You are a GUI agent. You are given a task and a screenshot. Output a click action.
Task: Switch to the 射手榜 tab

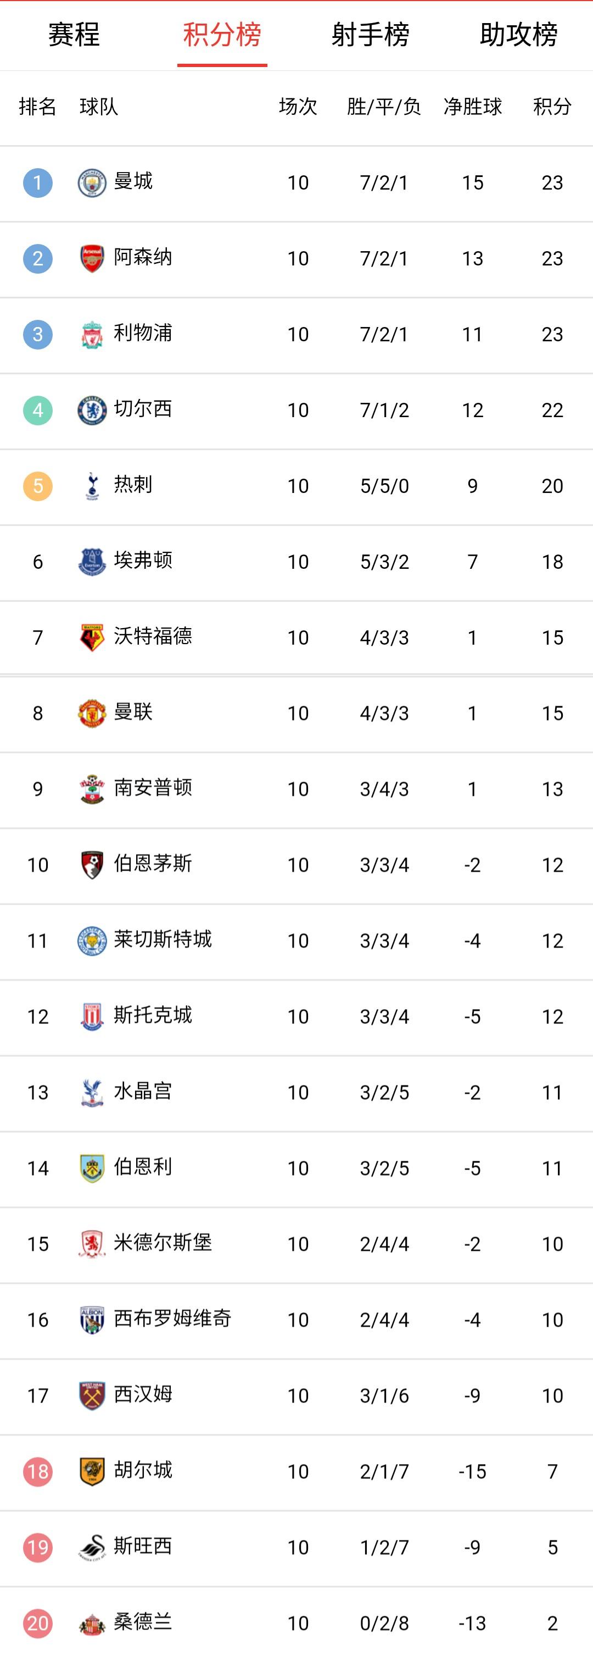(370, 35)
